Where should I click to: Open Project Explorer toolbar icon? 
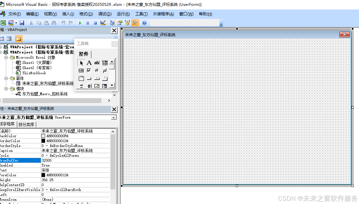(112, 22)
